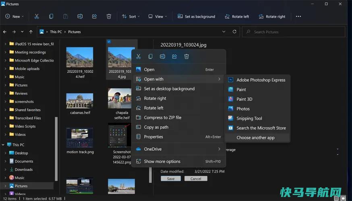Open image with Photos app
This screenshot has width=352, height=201.
pos(257,109)
